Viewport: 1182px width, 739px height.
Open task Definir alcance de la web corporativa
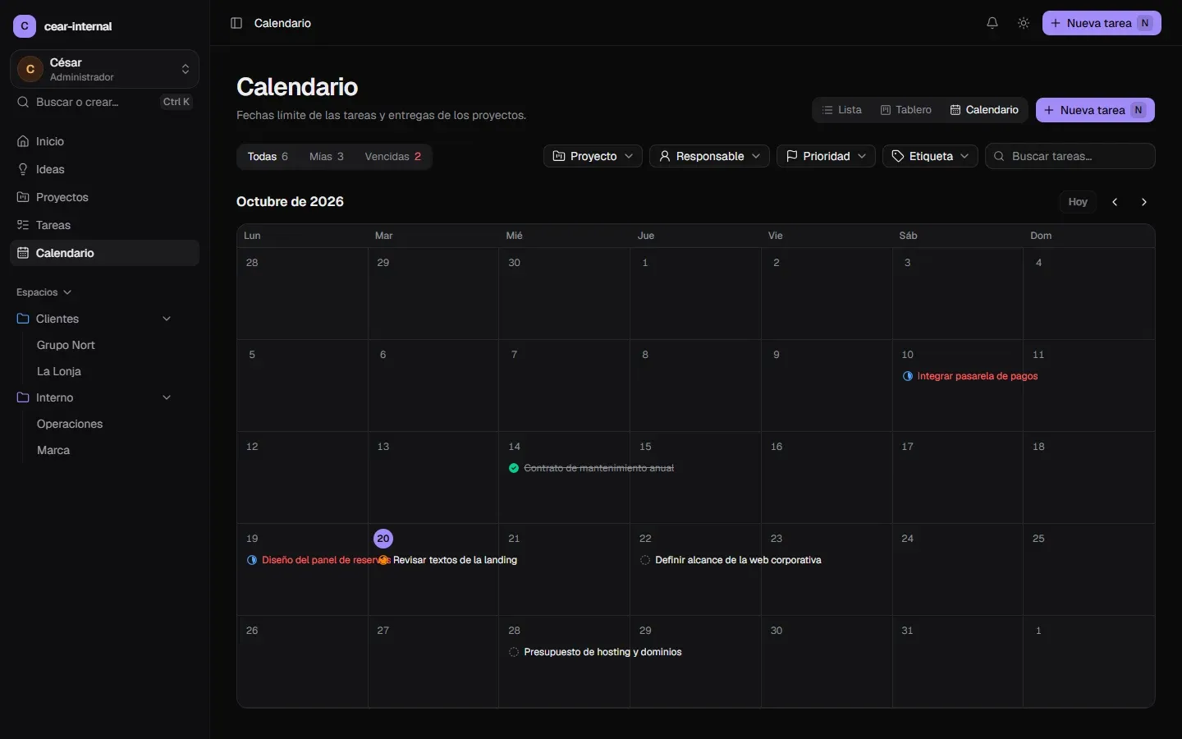click(731, 560)
